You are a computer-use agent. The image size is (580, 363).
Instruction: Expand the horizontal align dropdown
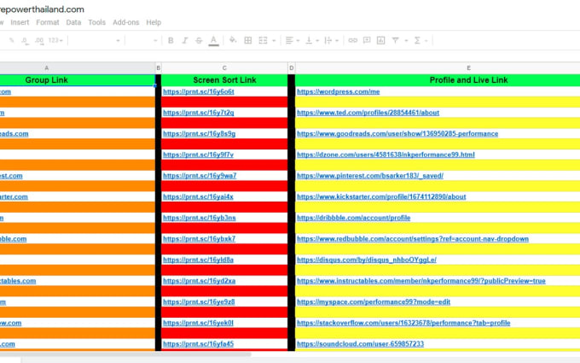pyautogui.click(x=292, y=40)
